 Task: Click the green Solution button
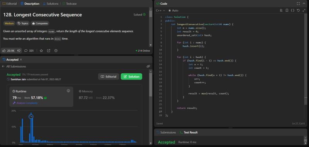[x=131, y=76]
